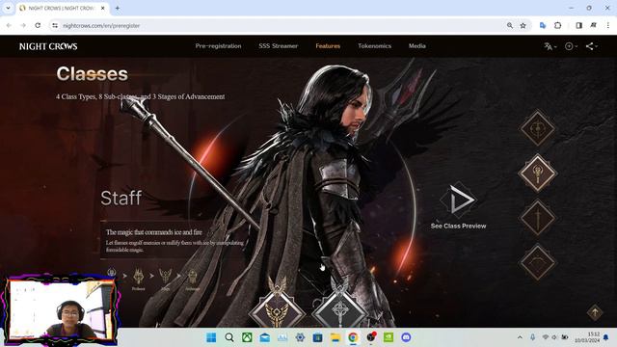Open the tab search dropdown
Image resolution: width=617 pixels, height=347 pixels.
(8, 8)
